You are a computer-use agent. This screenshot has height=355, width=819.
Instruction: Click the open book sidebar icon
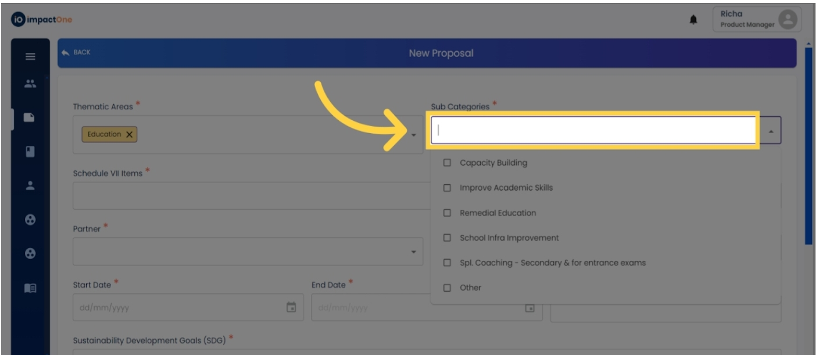(30, 288)
